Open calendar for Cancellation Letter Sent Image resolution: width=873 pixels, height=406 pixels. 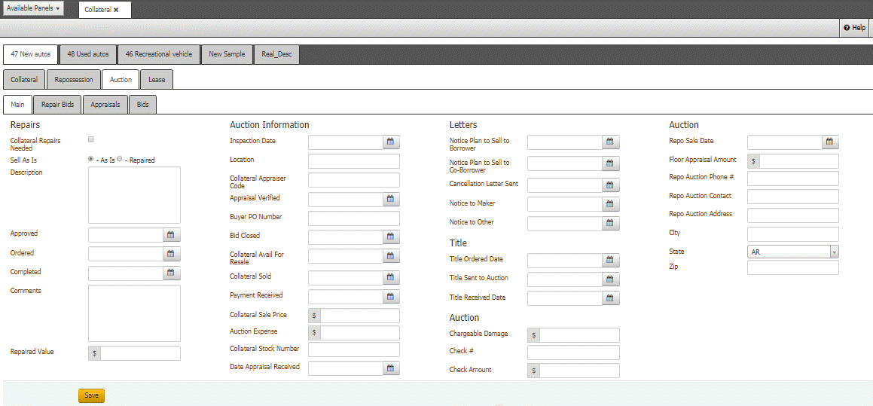(x=611, y=185)
